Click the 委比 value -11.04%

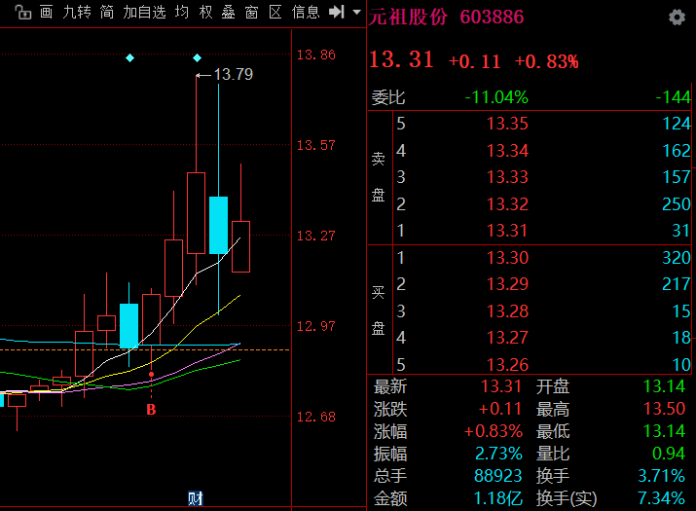(x=496, y=97)
